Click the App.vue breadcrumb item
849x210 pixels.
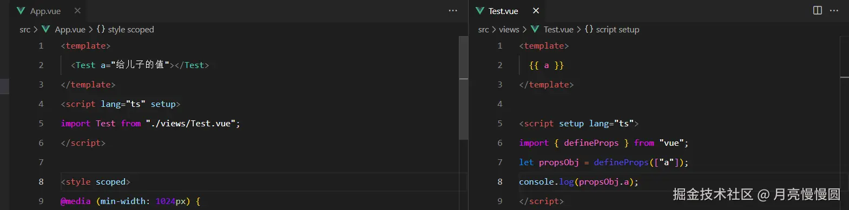pos(70,30)
